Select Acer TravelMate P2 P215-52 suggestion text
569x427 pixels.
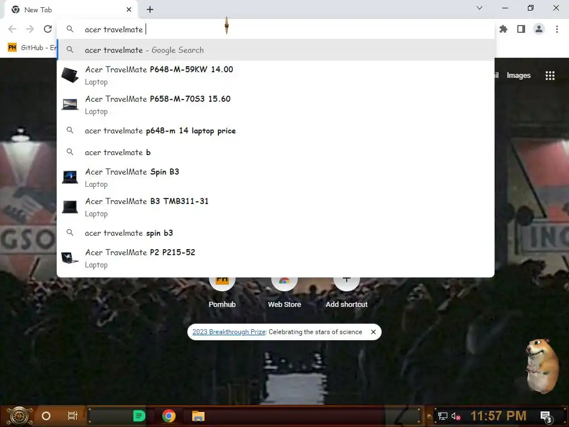139,252
